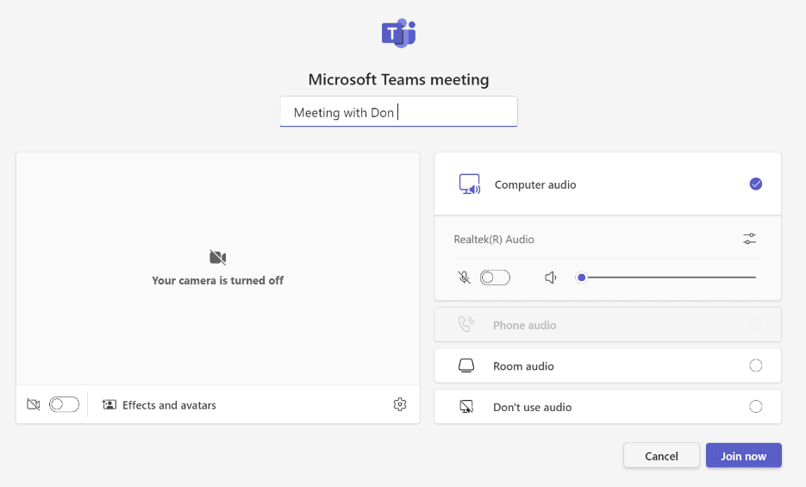Select the checked Computer audio option
The image size is (806, 487).
pyautogui.click(x=755, y=184)
